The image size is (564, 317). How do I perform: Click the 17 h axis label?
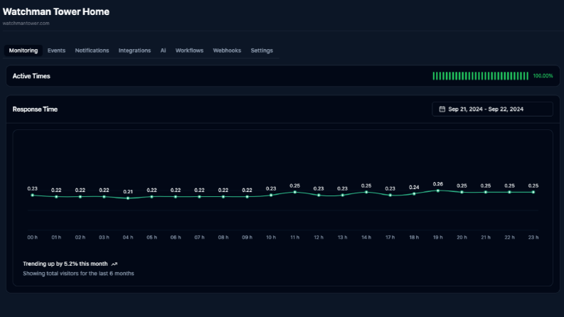coord(390,237)
